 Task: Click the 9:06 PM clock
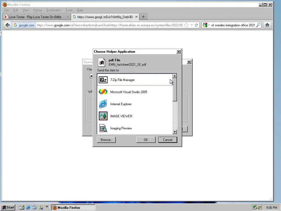pyautogui.click(x=271, y=208)
